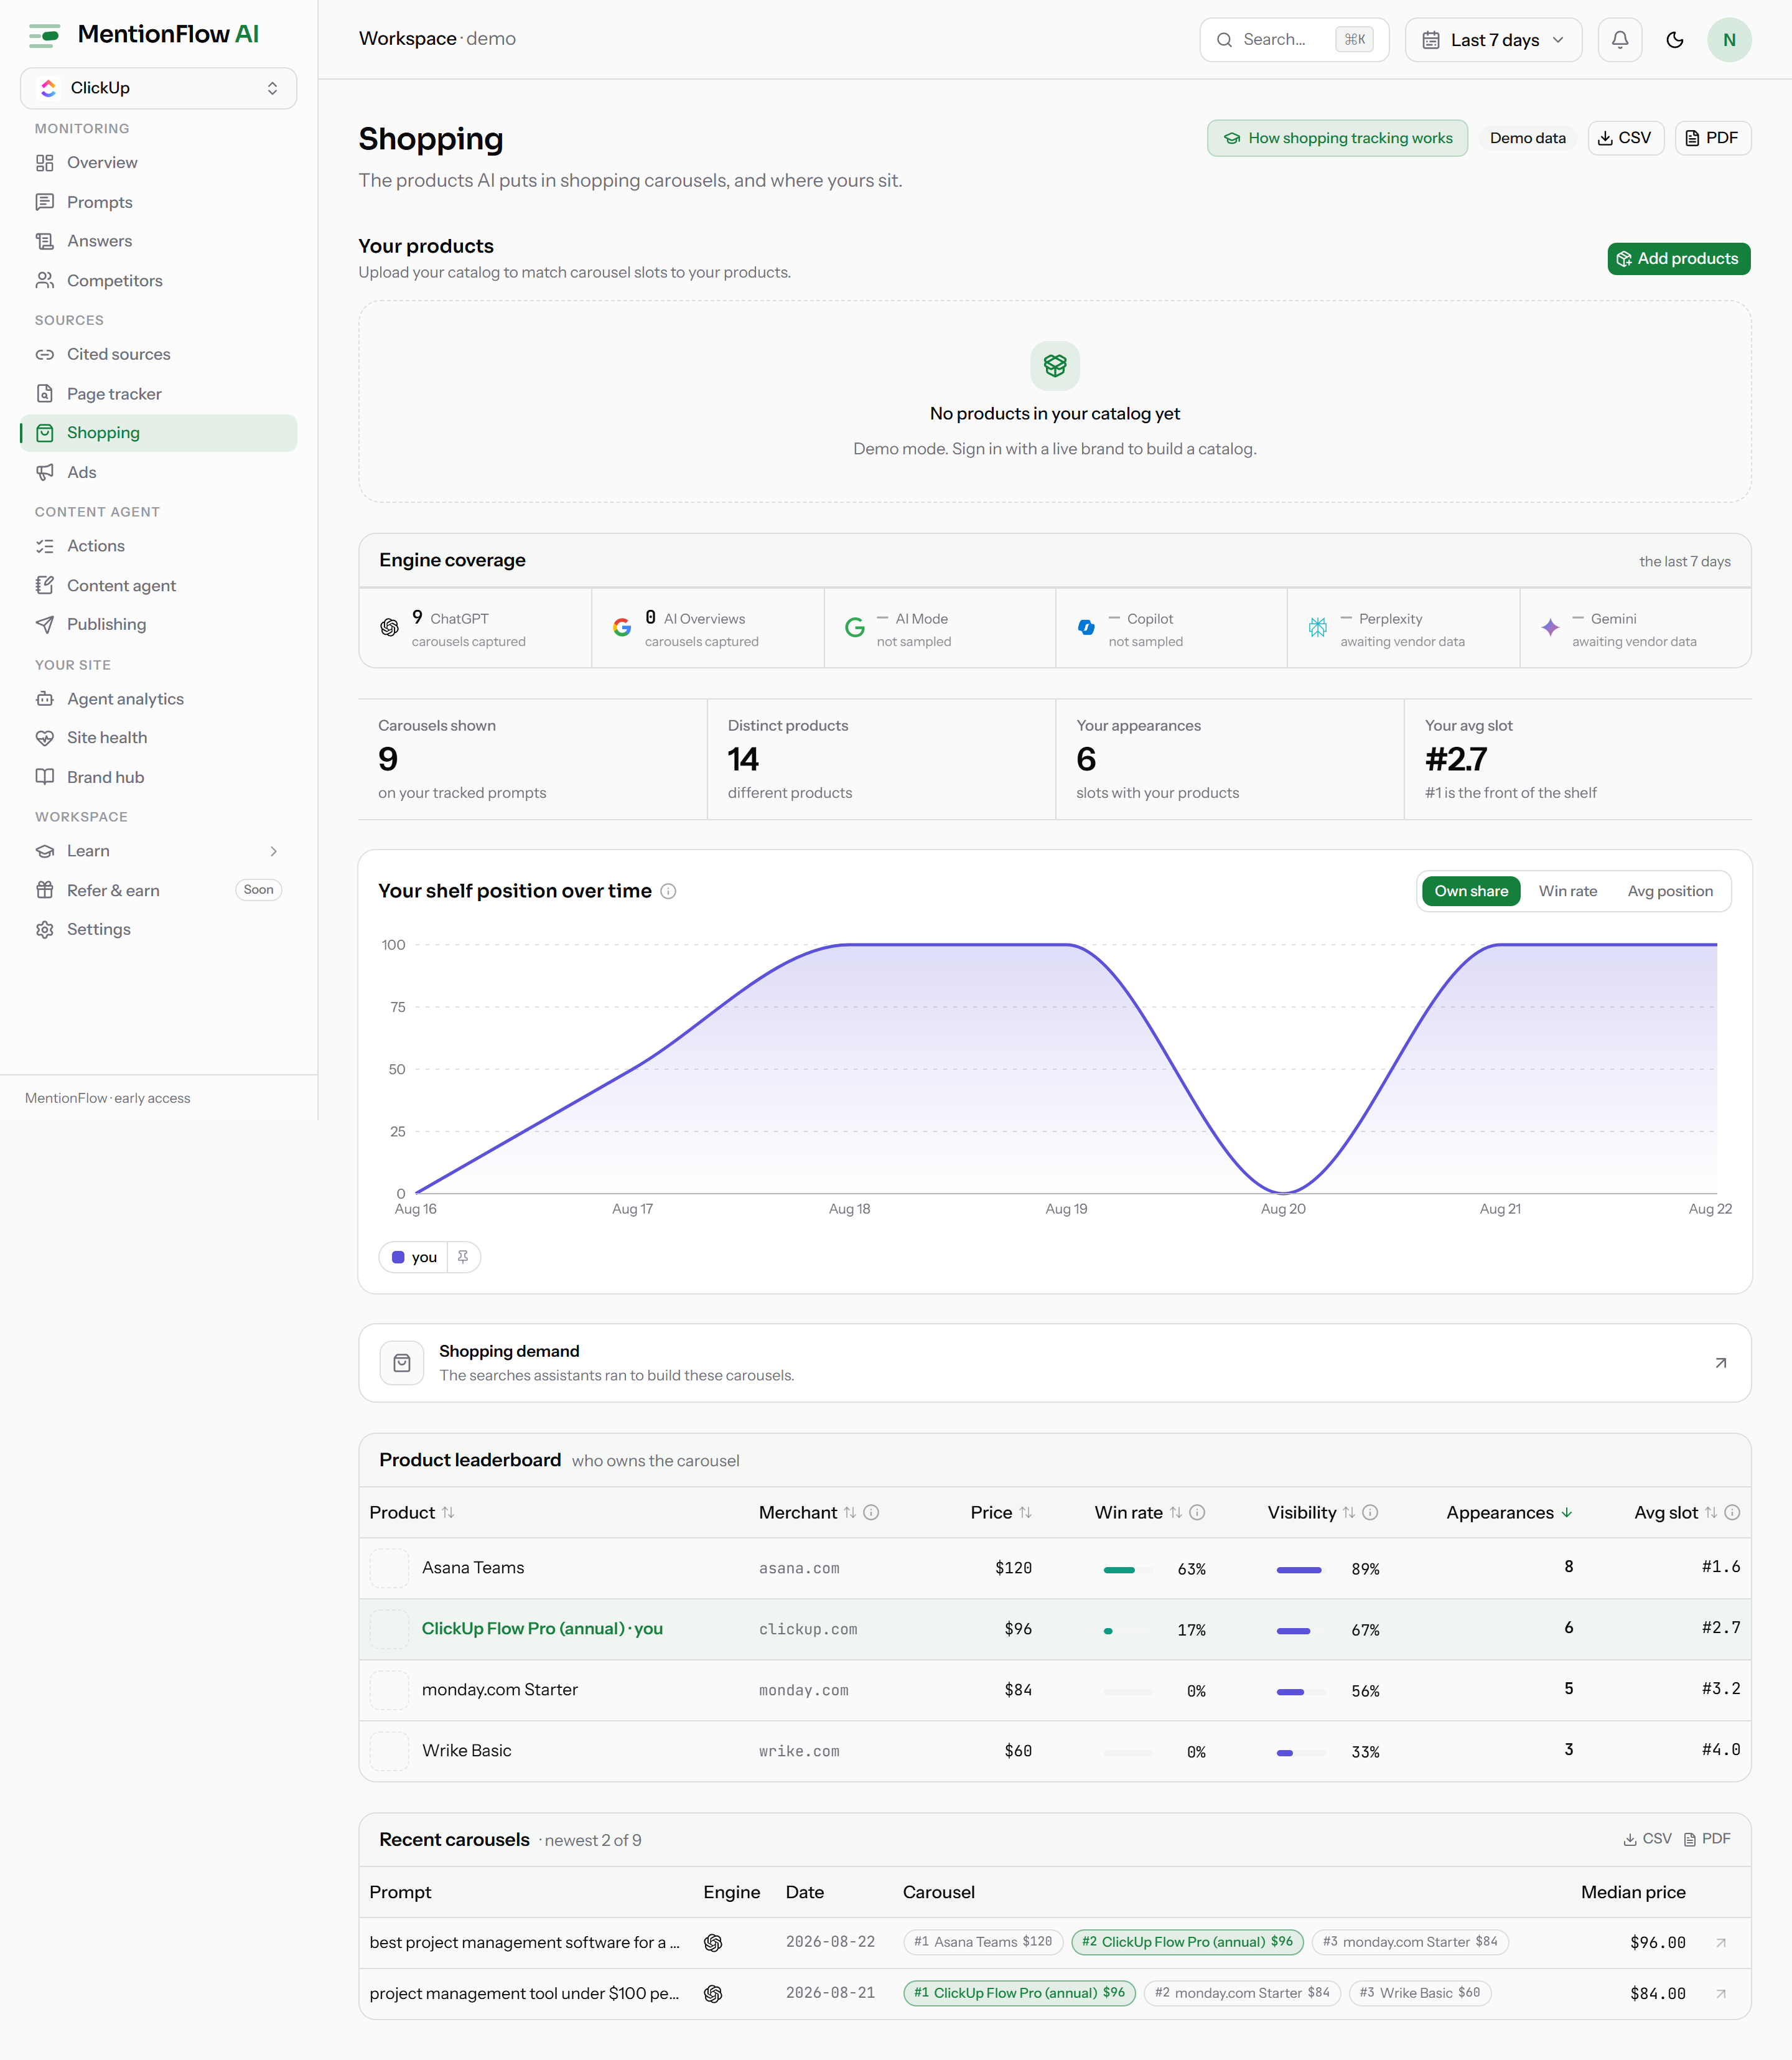Click the Asana Teams win rate bar

[x=1129, y=1570]
